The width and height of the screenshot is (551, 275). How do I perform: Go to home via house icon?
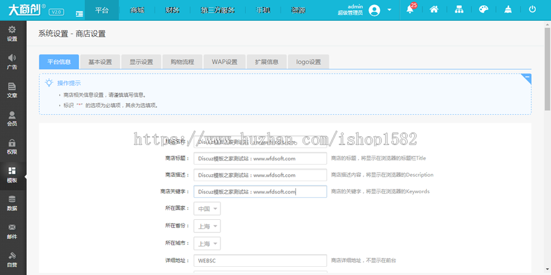pos(434,10)
